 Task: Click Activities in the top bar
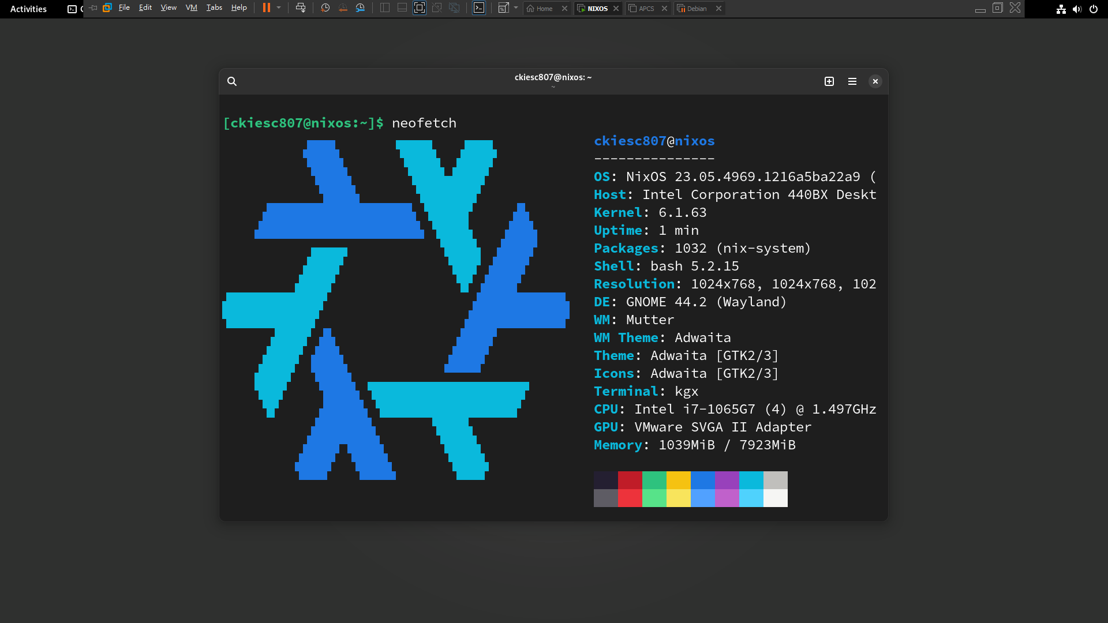click(28, 9)
